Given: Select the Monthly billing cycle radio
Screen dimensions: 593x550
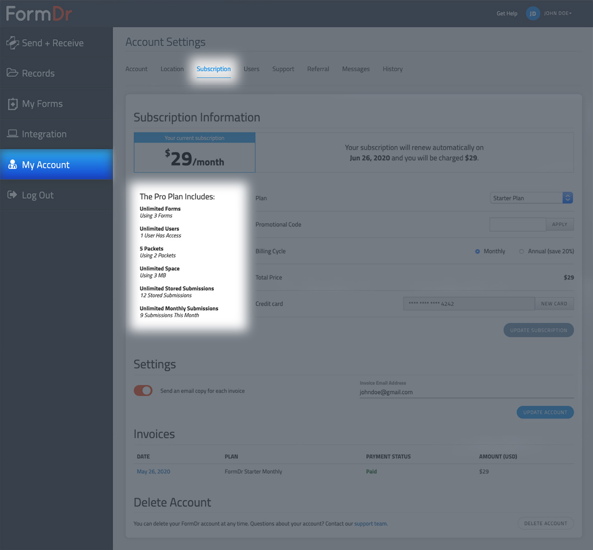Looking at the screenshot, I should pos(477,251).
